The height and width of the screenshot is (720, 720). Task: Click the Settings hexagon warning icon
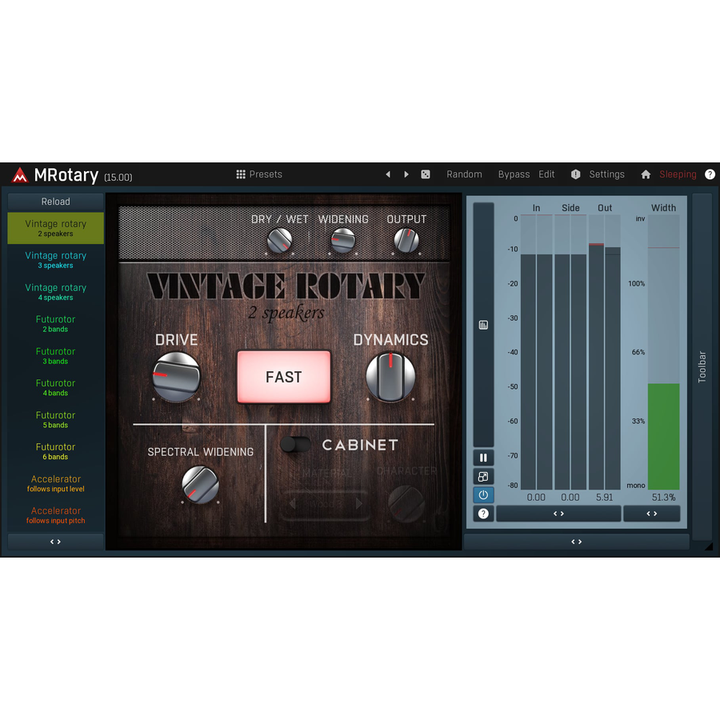coord(575,174)
